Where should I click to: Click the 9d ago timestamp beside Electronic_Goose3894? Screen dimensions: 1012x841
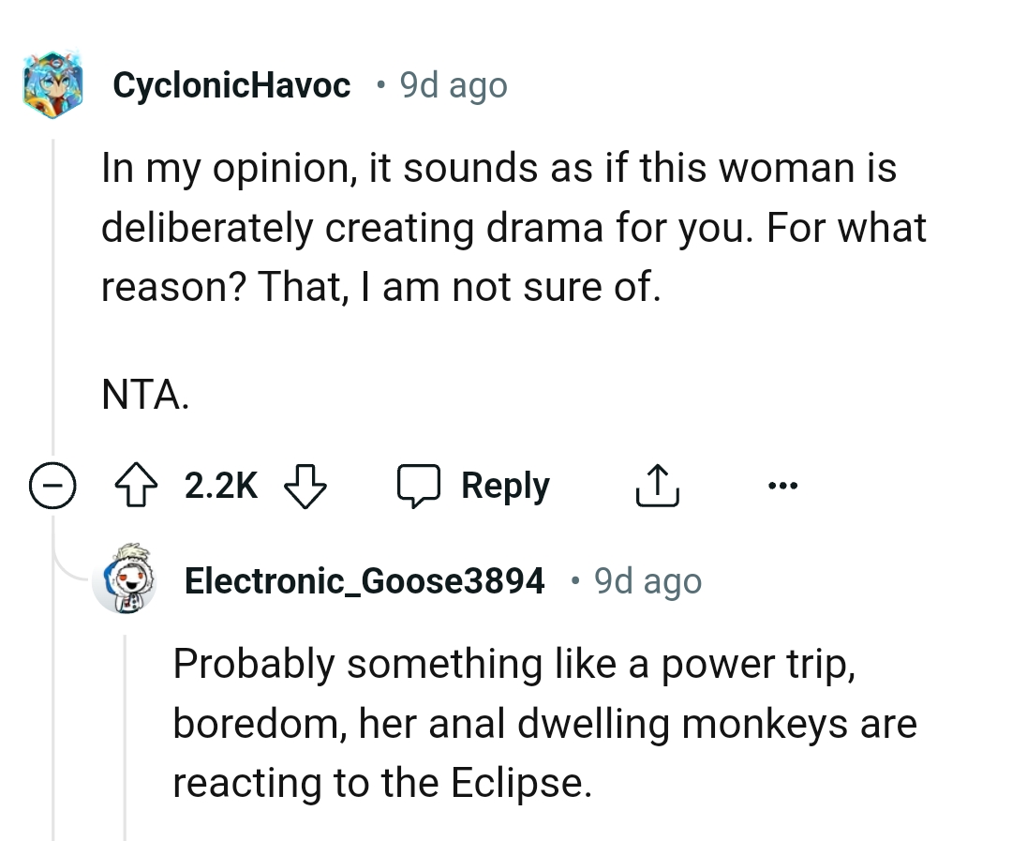tap(647, 581)
